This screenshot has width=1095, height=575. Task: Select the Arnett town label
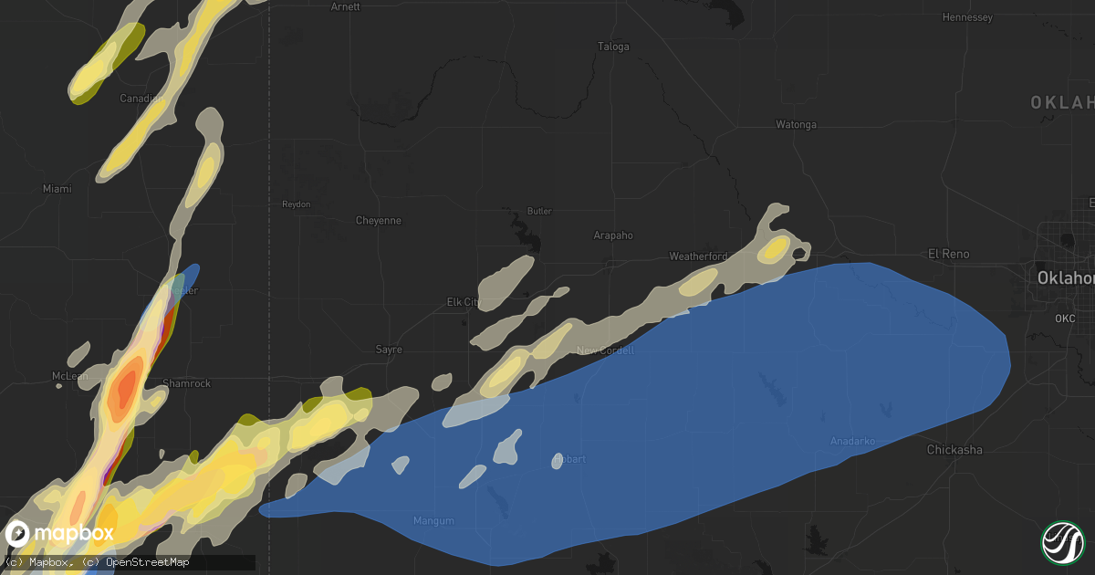pos(345,6)
